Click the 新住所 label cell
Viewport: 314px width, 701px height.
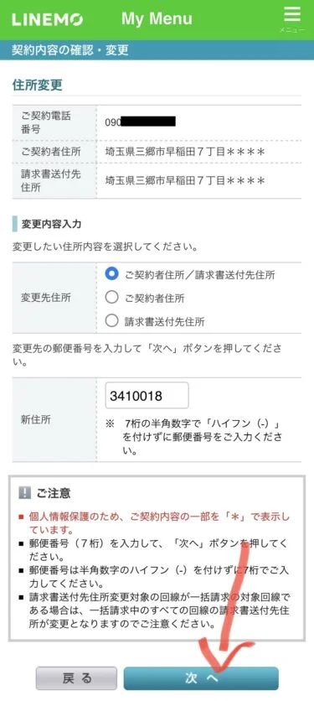coord(54,419)
